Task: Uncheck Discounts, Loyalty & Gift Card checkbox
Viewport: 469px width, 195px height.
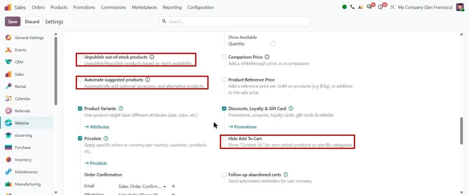Action: pos(224,108)
